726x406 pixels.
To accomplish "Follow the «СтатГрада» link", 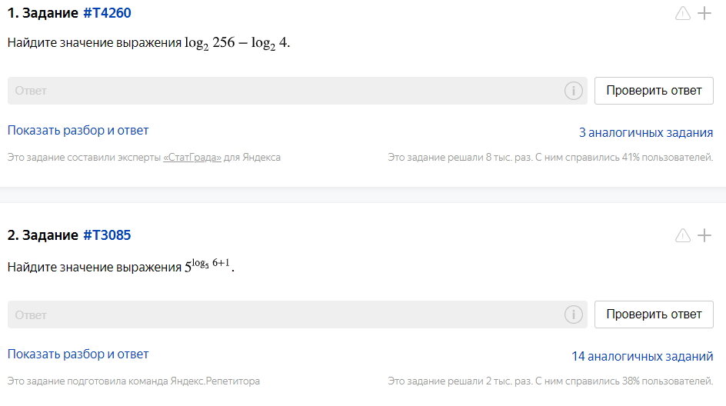I will coord(192,158).
